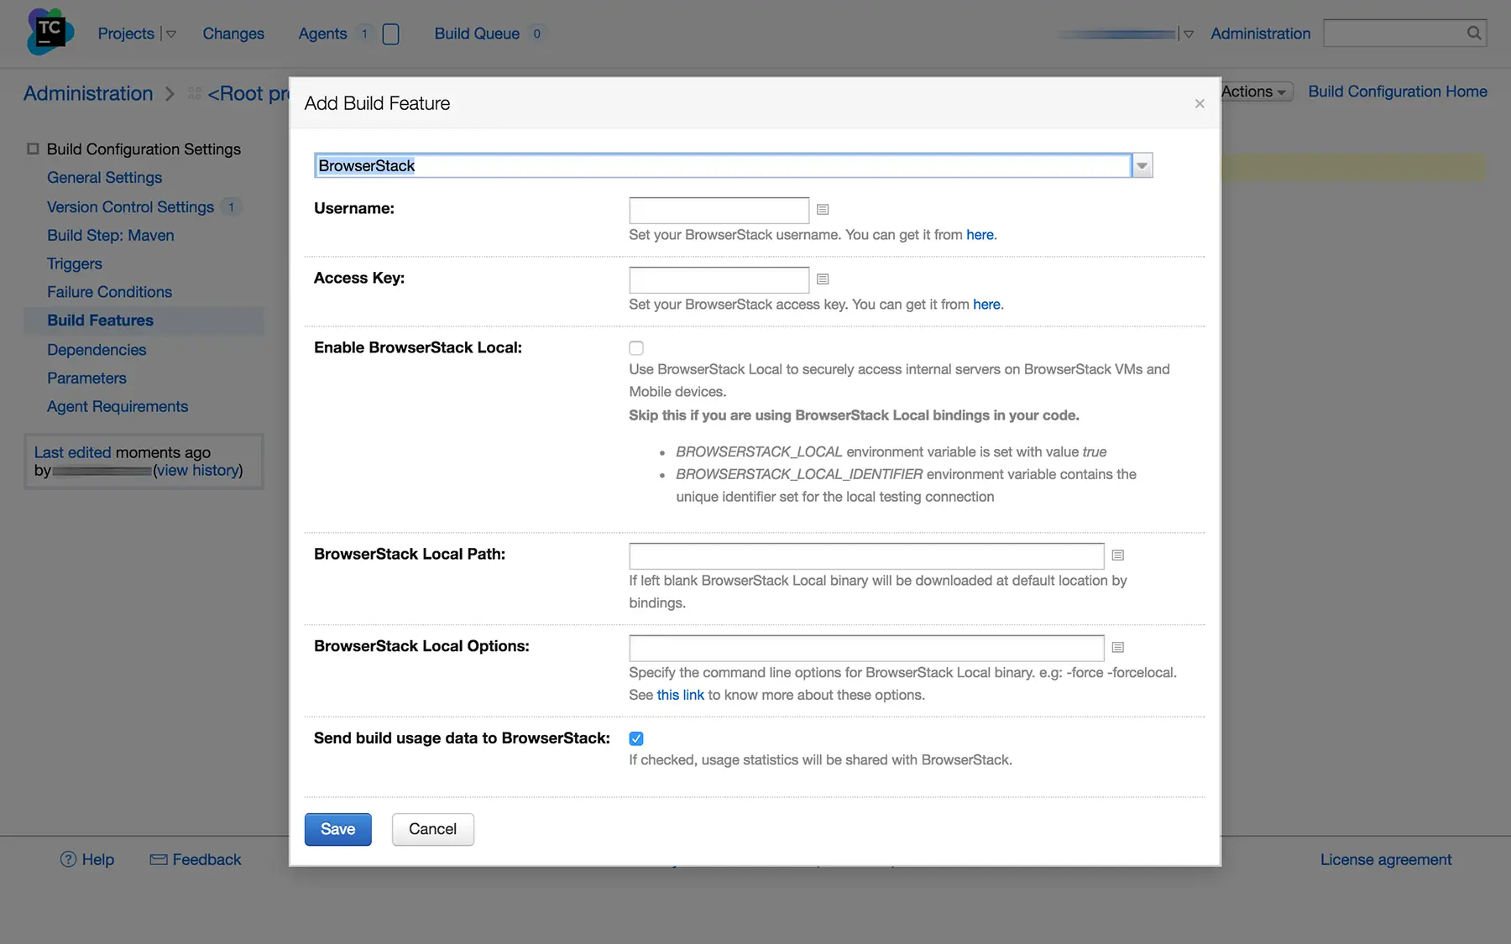The width and height of the screenshot is (1511, 944).
Task: Uncheck Send build usage data checkbox
Action: 636,738
